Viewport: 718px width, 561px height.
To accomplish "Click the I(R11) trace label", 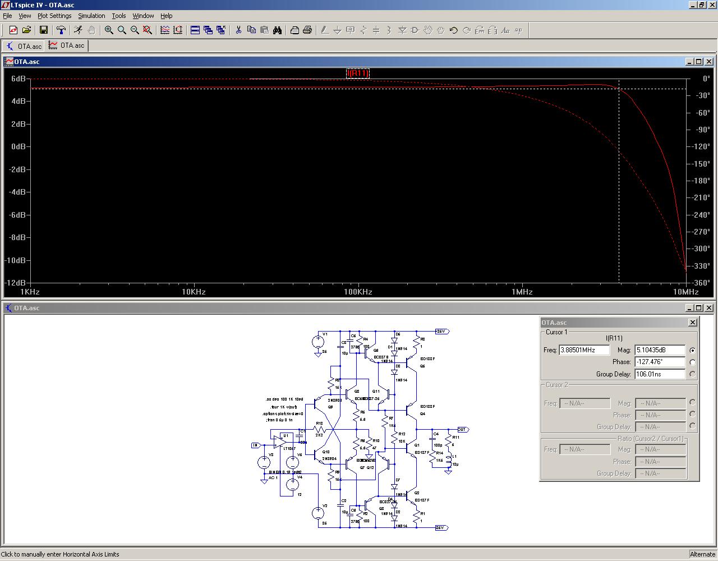I will click(x=357, y=73).
